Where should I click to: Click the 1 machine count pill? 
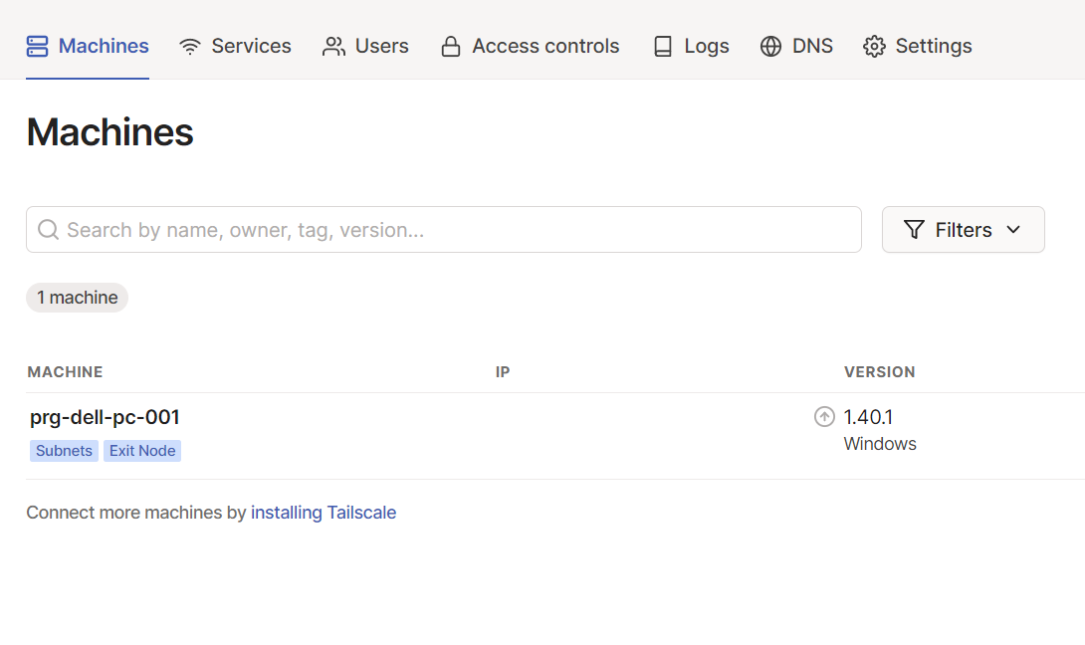pos(77,298)
